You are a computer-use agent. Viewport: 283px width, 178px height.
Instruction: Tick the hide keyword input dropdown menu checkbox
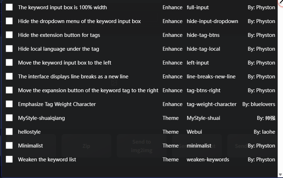point(9,21)
